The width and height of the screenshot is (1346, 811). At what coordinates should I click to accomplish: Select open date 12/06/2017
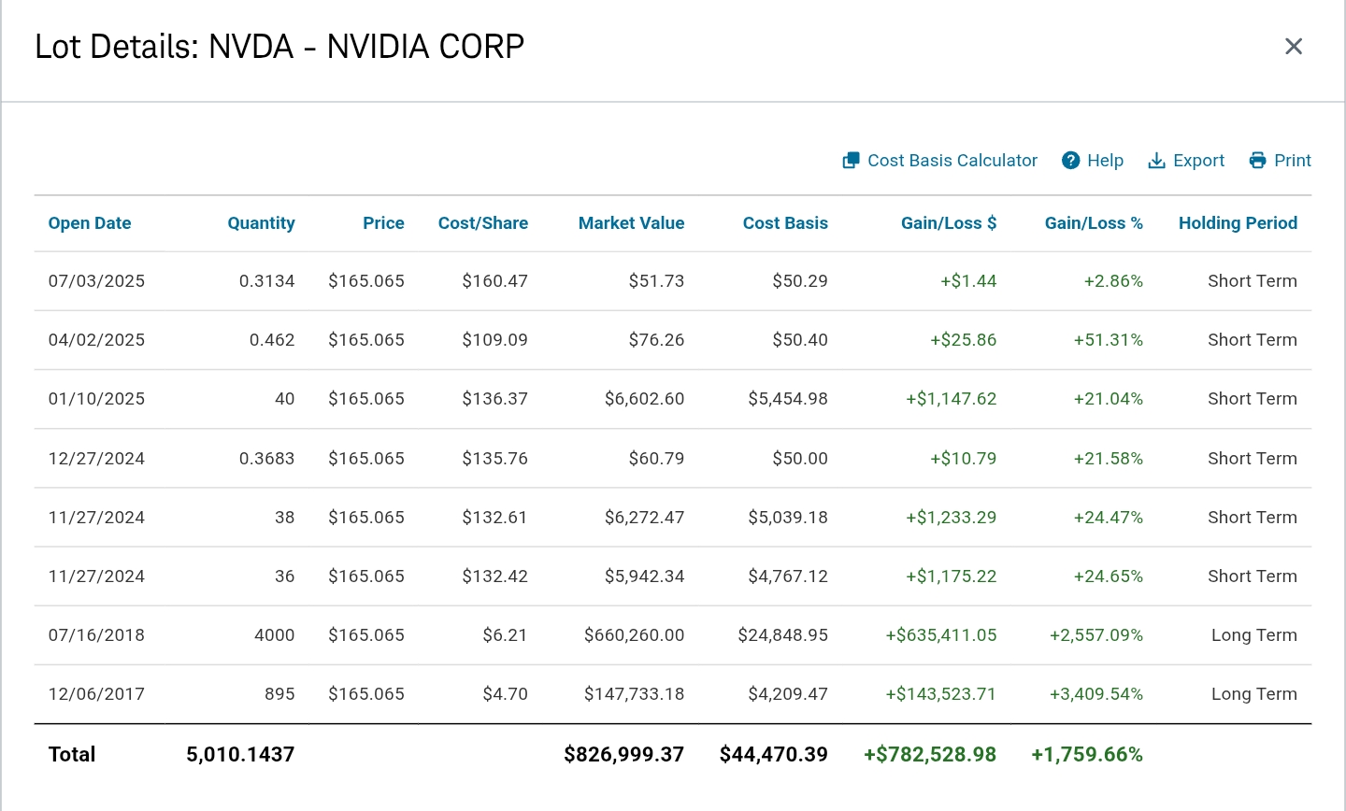pyautogui.click(x=96, y=694)
